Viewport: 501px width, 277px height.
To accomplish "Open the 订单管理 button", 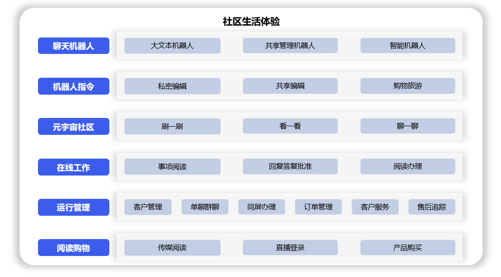I will pyautogui.click(x=318, y=207).
